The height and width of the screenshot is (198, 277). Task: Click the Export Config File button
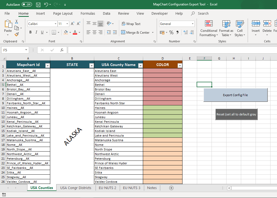pyautogui.click(x=235, y=95)
